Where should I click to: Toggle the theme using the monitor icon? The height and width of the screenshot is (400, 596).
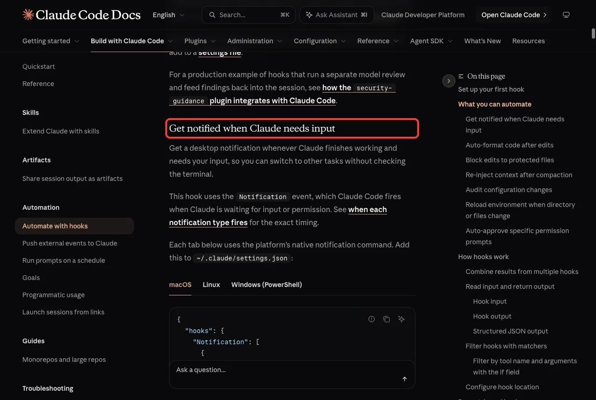(x=566, y=15)
